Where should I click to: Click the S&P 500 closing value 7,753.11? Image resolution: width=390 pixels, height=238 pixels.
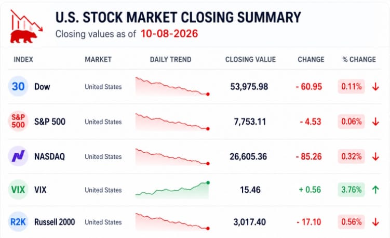click(x=250, y=122)
